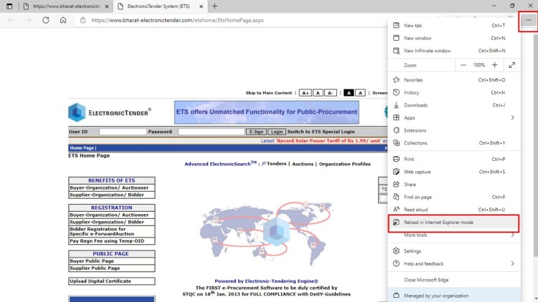Open Settings from the Edge menu
Viewport: 538px width, 302px height.
click(x=412, y=251)
